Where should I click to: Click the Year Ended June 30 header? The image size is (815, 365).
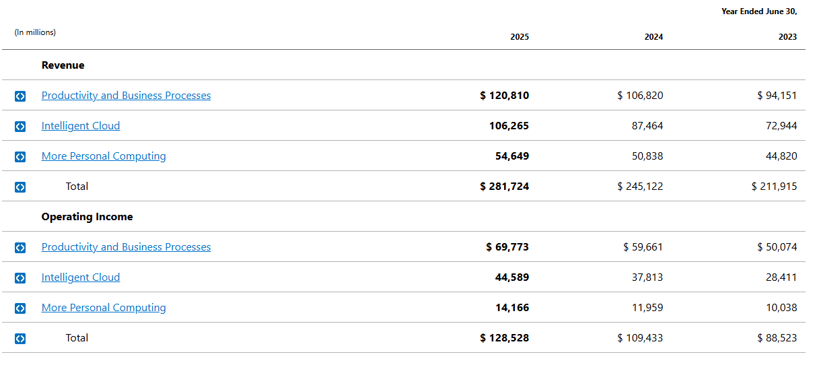(759, 11)
